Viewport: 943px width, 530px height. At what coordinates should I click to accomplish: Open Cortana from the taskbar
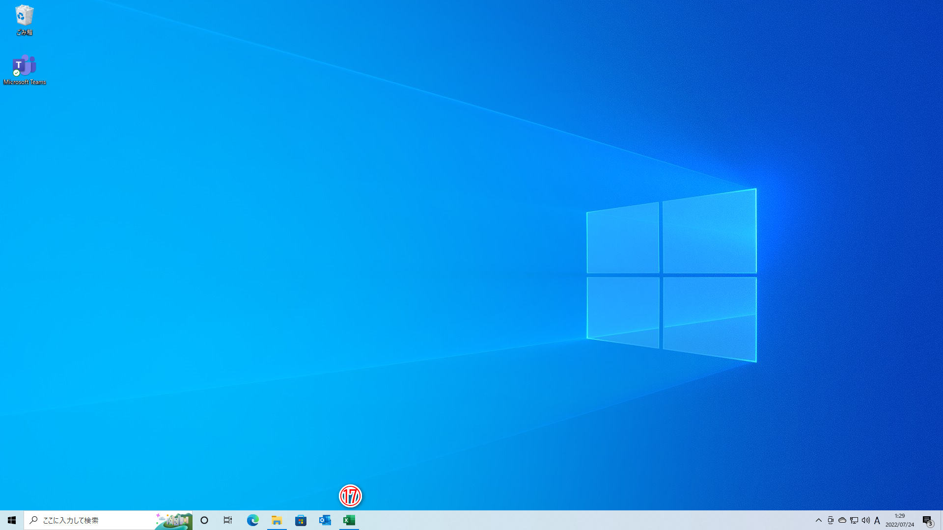point(204,521)
